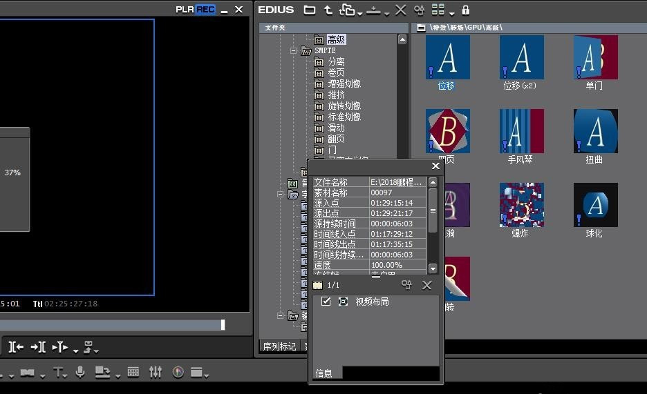Switch to the 序列标记 tab

point(279,346)
